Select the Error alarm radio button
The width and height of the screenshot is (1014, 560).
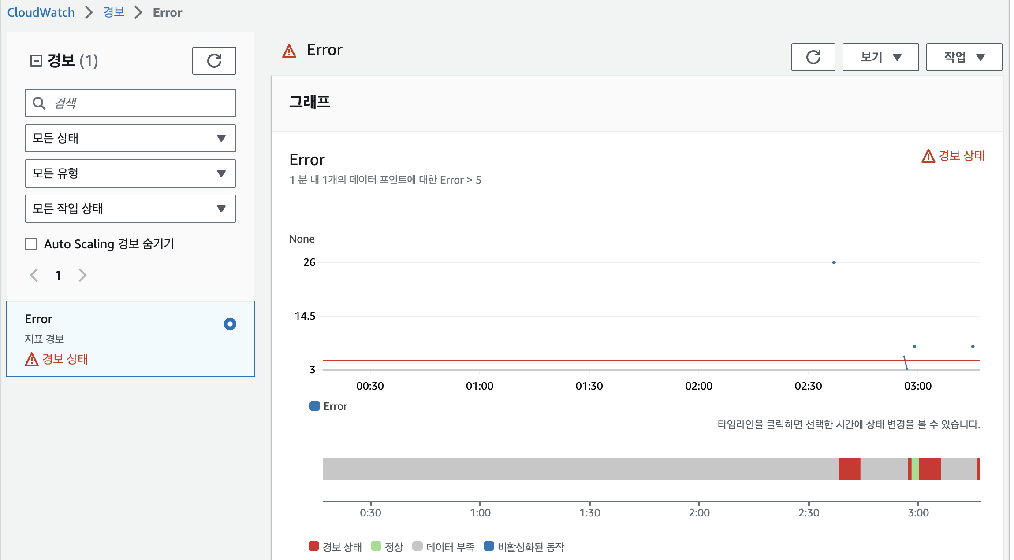point(230,324)
